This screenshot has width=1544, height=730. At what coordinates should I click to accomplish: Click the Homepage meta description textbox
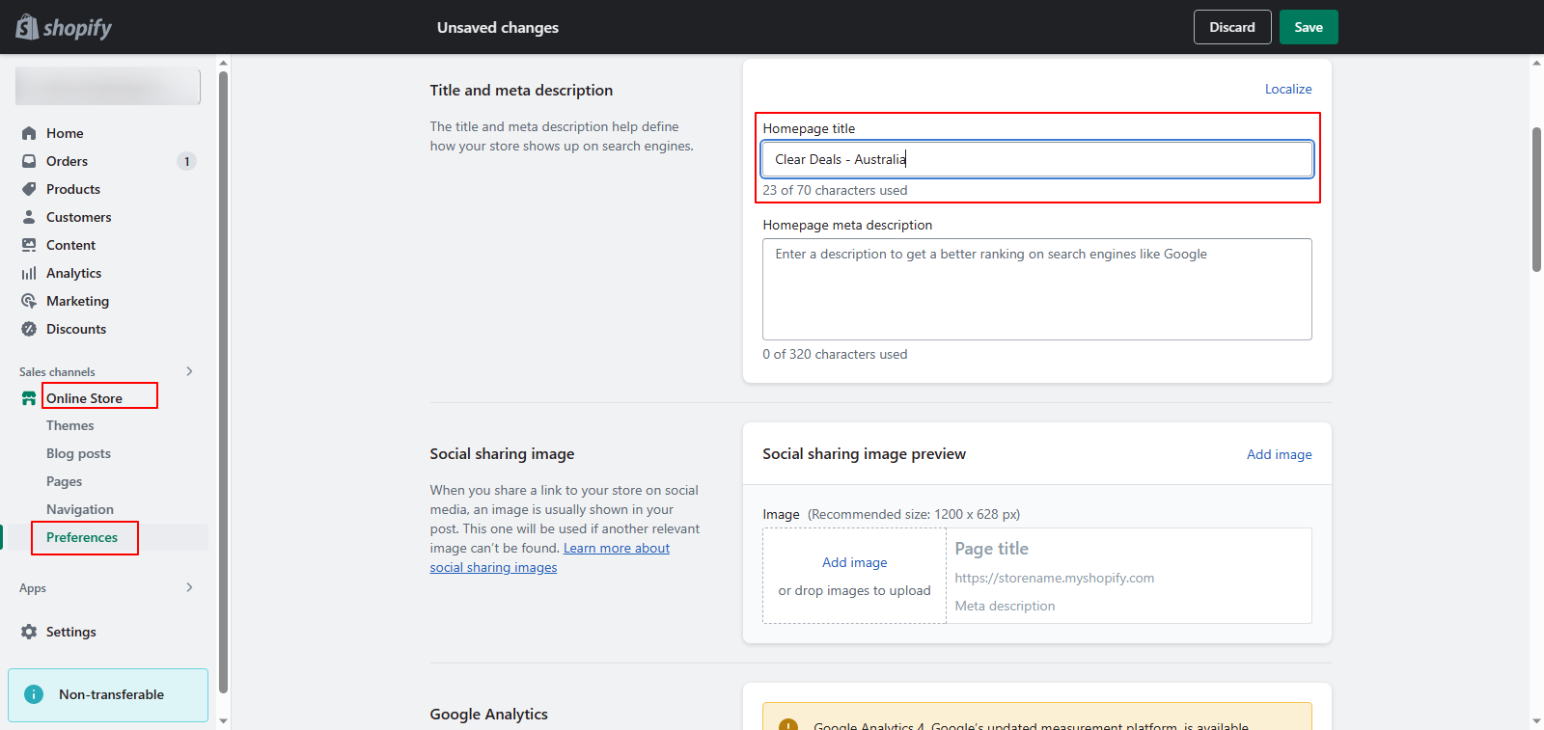click(1036, 289)
